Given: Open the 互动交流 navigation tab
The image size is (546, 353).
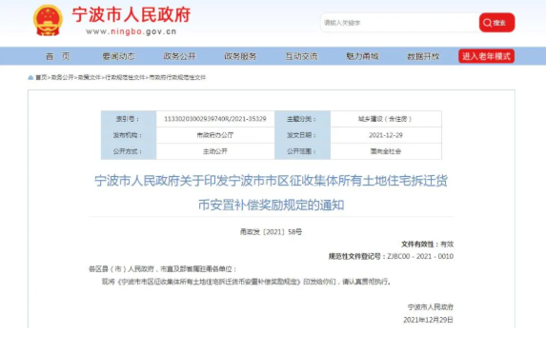Looking at the screenshot, I should click(x=301, y=56).
